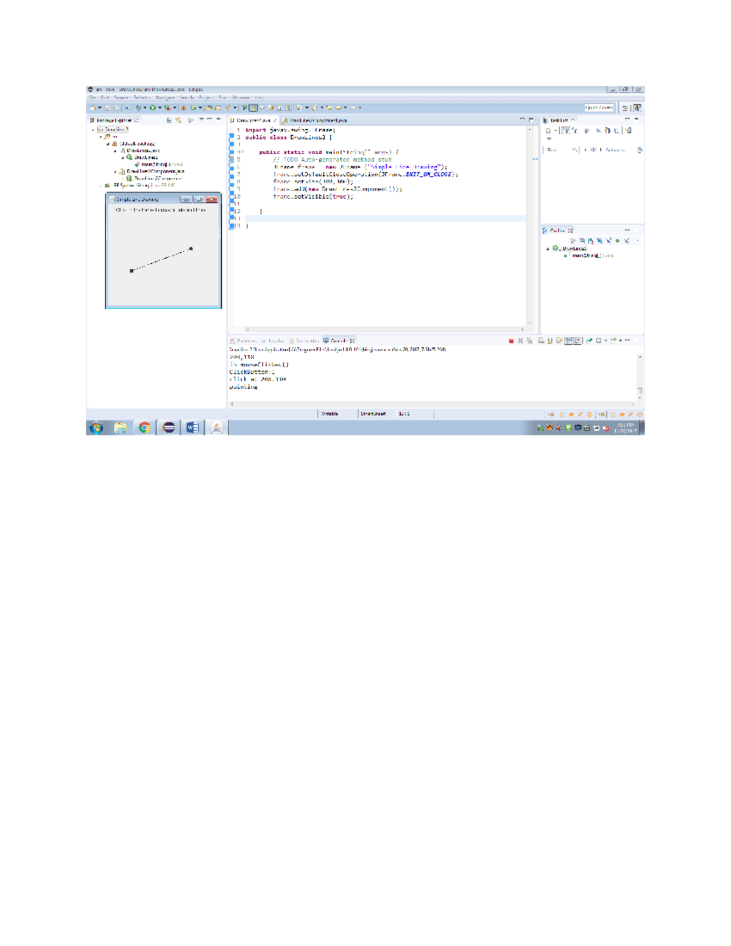Viewport: 731px width, 946px height.
Task: Click the Quick Access search field
Action: 599,108
